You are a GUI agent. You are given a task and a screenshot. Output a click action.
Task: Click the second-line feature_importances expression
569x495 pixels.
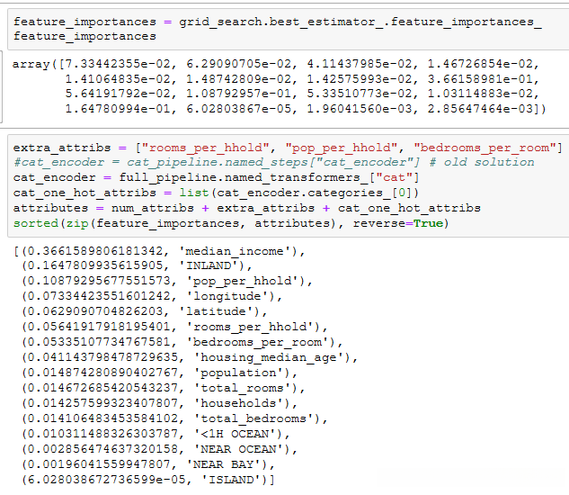tap(84, 36)
